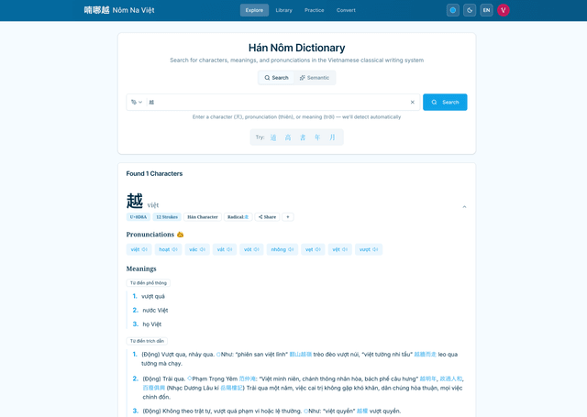Viewport: 587px width, 417px height.
Task: Click the Pronunciations emoji icon
Action: tap(180, 235)
